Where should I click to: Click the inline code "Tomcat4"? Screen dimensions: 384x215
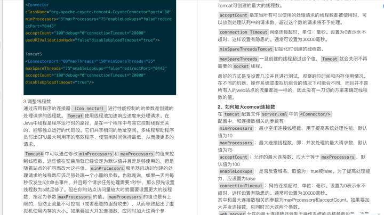point(34,154)
